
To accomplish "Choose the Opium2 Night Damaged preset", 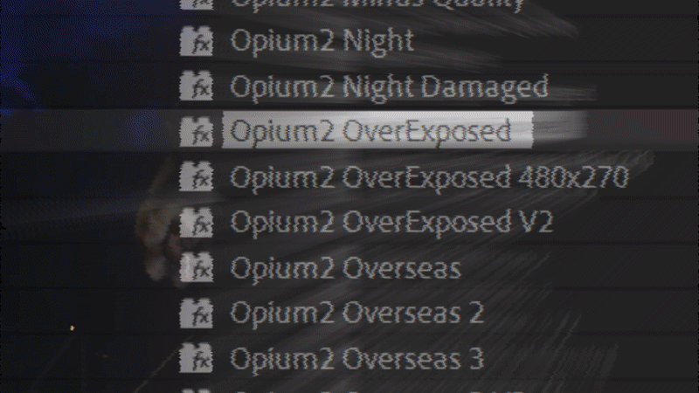I will (x=389, y=86).
